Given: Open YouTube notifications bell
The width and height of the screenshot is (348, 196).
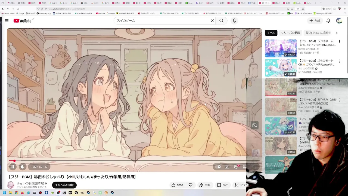Looking at the screenshot, I should point(328,21).
